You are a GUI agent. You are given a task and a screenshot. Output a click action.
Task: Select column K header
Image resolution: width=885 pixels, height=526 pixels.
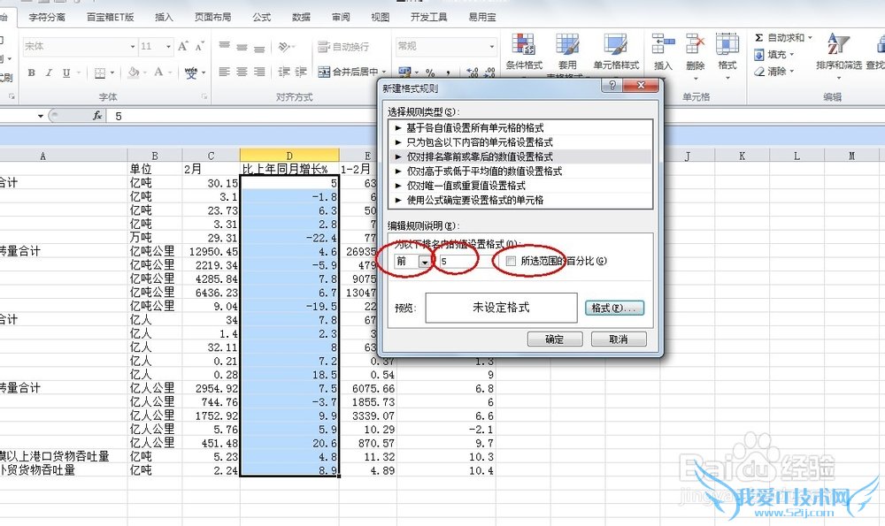742,156
